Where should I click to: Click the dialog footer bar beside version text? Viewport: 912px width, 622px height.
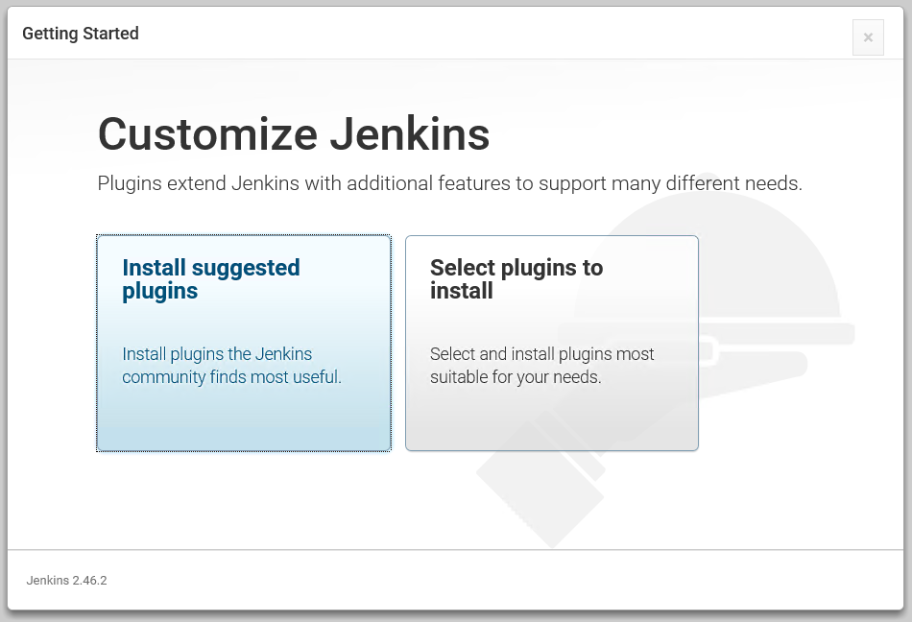pos(500,580)
